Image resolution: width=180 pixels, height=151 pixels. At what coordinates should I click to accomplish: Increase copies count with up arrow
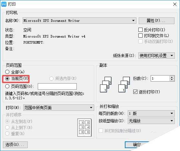pyautogui.click(x=172, y=77)
